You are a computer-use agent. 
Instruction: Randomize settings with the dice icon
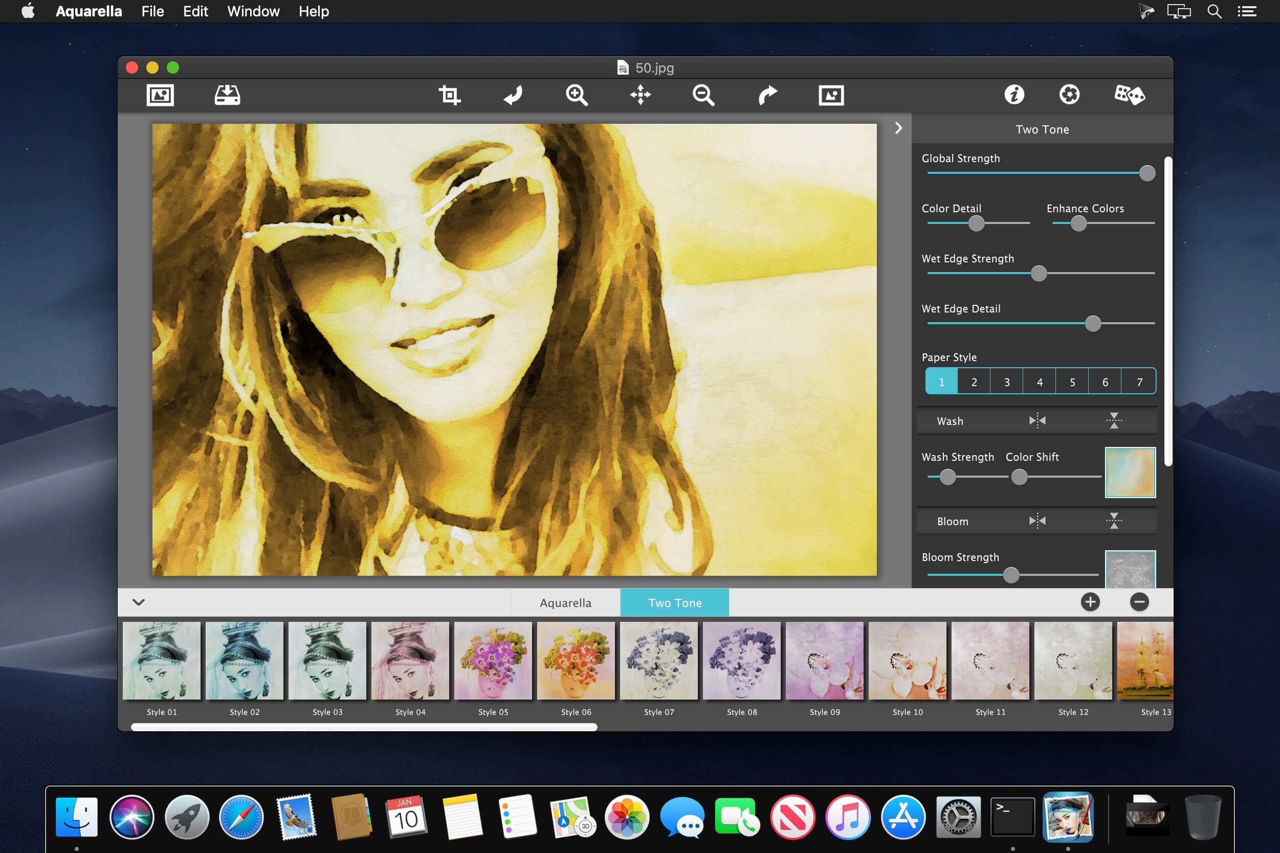click(x=1130, y=95)
